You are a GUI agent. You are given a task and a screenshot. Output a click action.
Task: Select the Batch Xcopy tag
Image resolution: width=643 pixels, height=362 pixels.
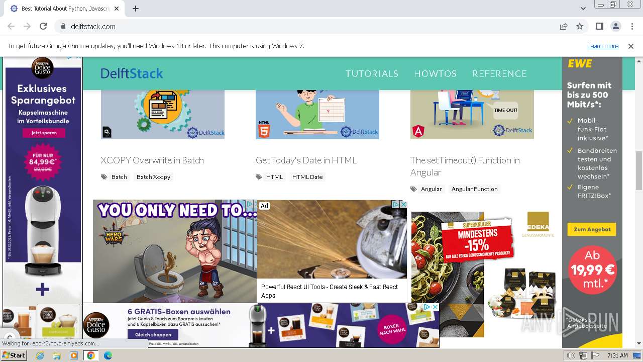click(x=153, y=177)
